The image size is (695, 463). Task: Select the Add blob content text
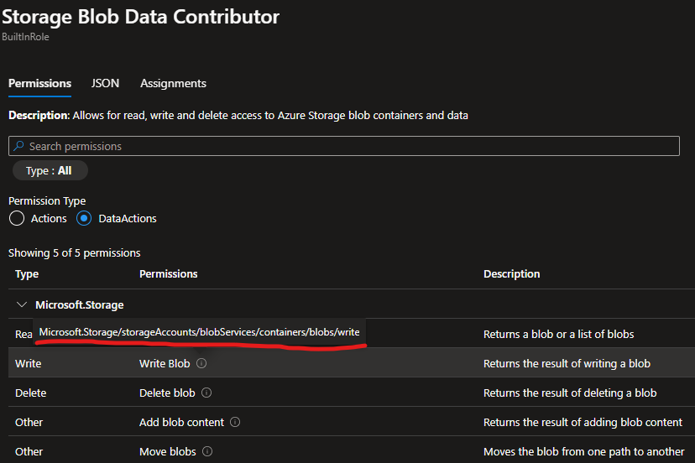[182, 422]
